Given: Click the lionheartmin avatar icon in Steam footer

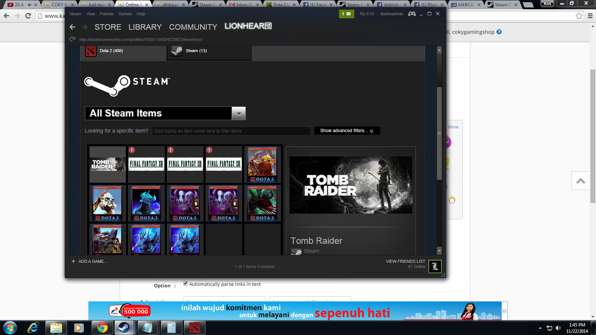Looking at the screenshot, I should 435,266.
